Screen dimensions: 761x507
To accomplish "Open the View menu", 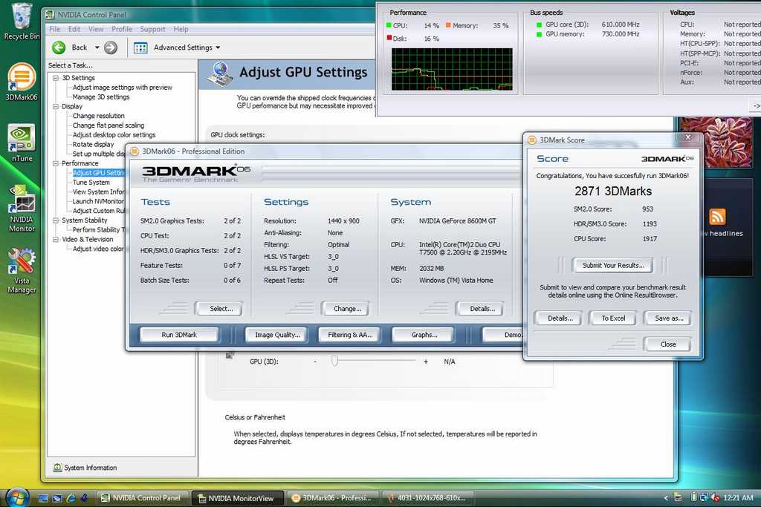I will coord(96,29).
